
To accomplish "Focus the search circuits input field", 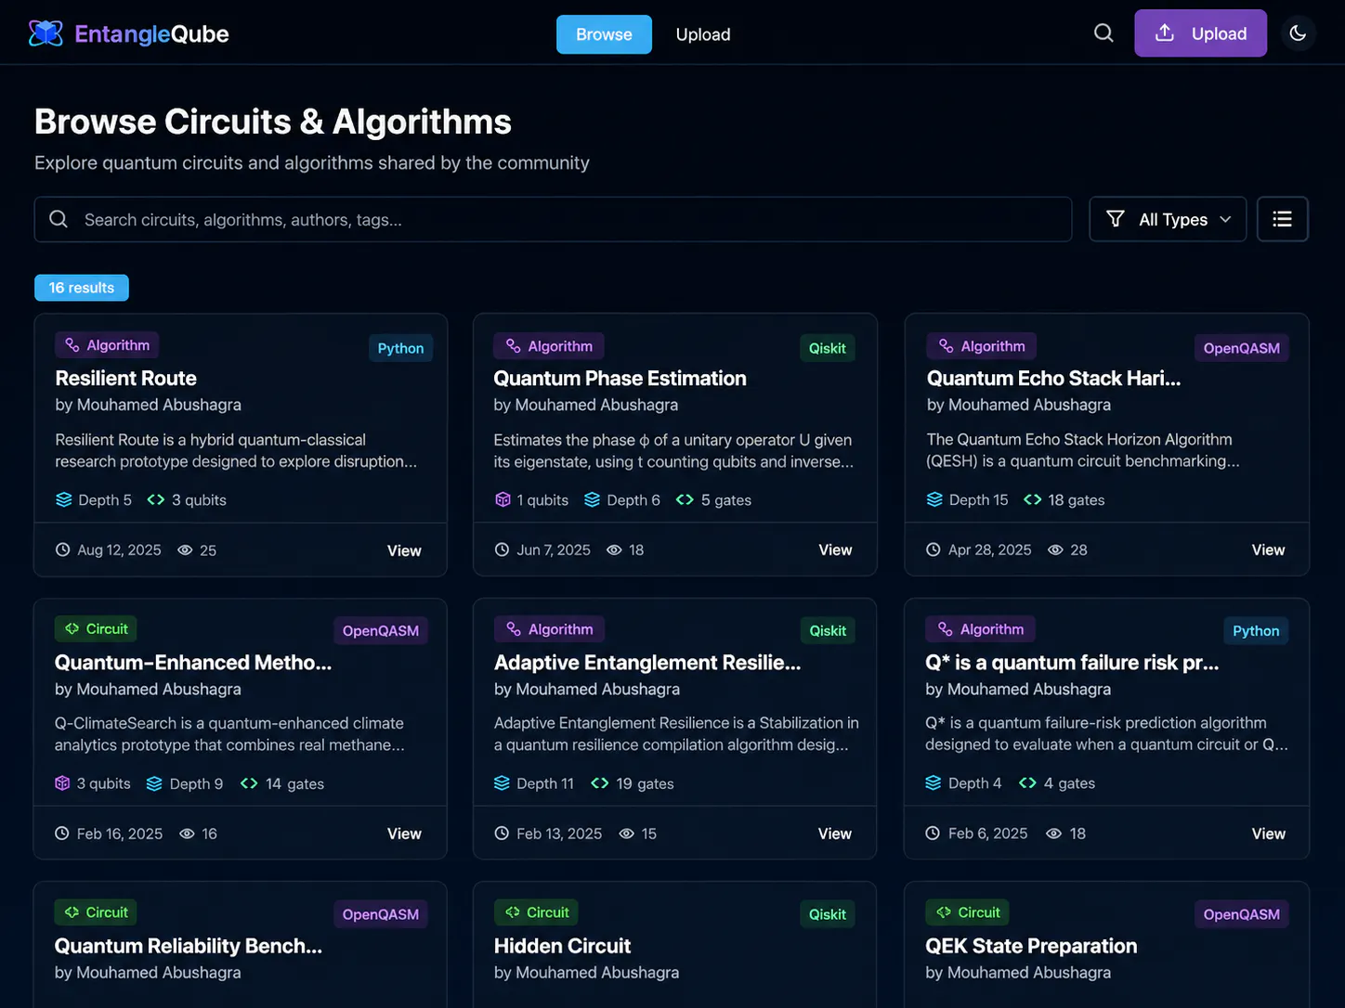I will point(554,219).
